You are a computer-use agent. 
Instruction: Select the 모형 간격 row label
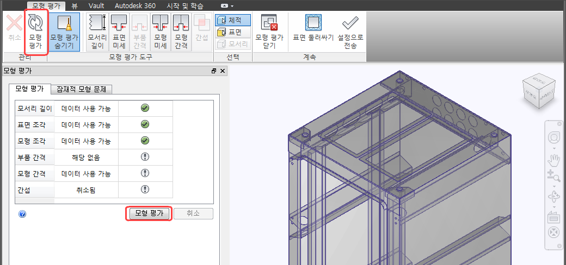click(x=35, y=174)
